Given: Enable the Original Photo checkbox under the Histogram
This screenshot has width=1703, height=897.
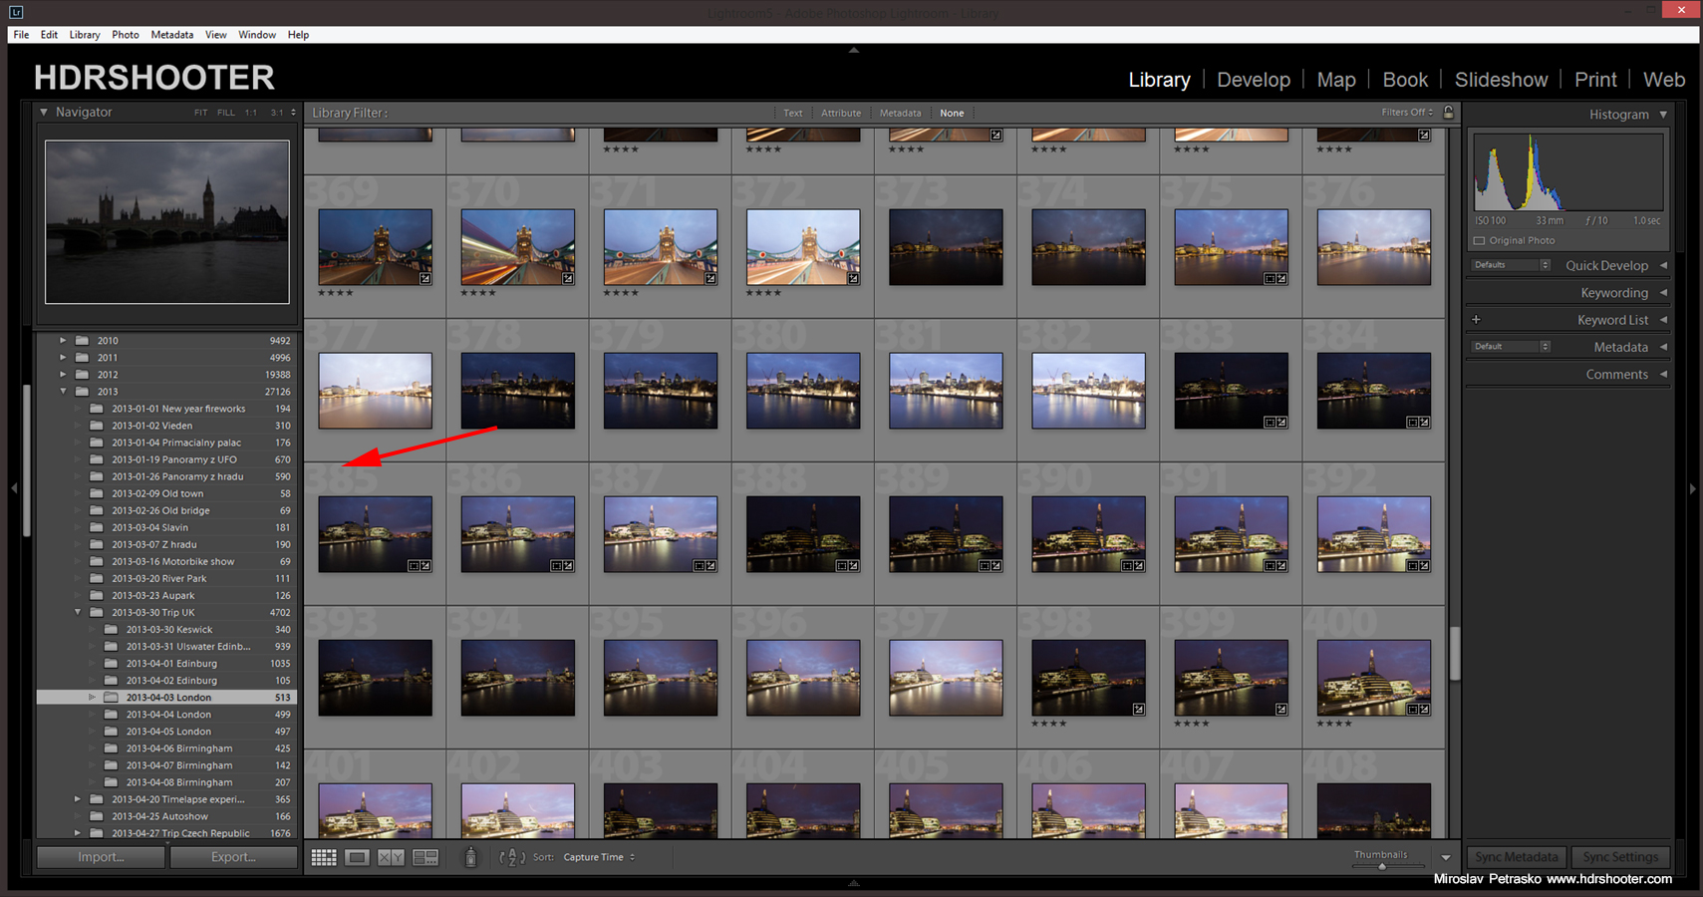Looking at the screenshot, I should [x=1479, y=240].
